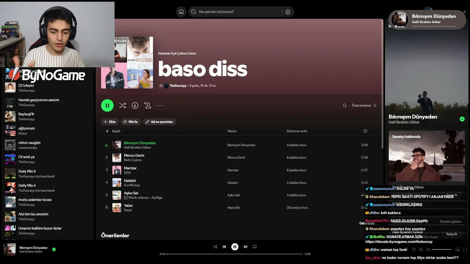Open the artist Halil İbrahim Göker in track one
The image size is (470, 264).
coord(137,148)
